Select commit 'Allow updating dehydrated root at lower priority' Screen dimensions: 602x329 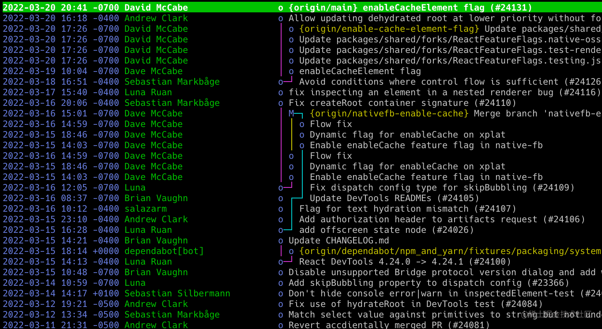(445, 18)
